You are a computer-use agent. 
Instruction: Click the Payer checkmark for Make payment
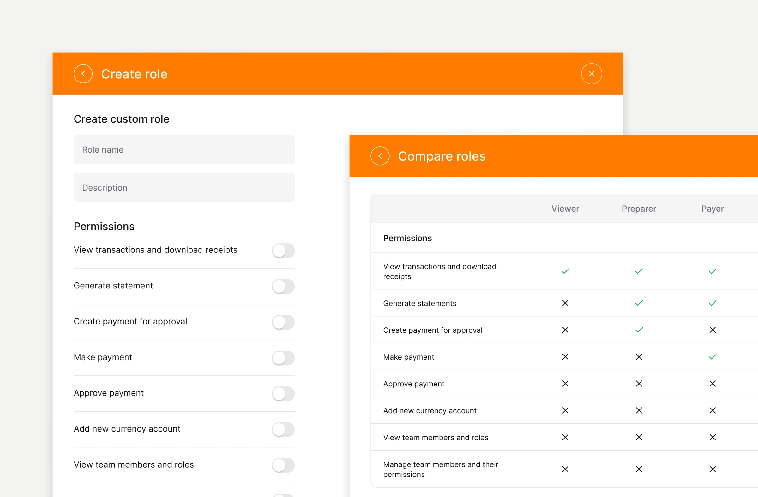click(x=713, y=357)
